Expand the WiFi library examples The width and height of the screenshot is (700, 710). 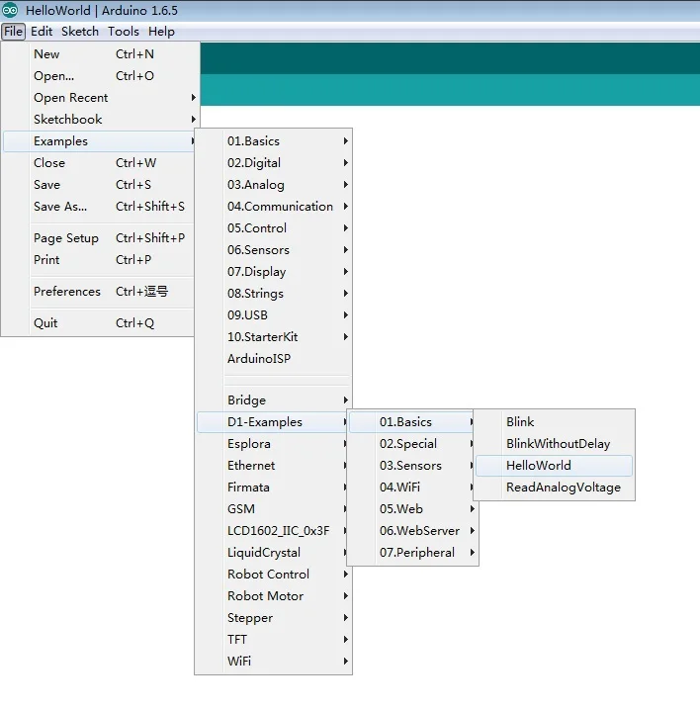[274, 661]
